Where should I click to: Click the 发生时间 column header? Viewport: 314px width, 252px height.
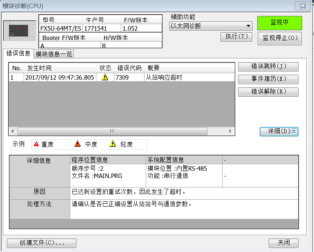[60, 68]
